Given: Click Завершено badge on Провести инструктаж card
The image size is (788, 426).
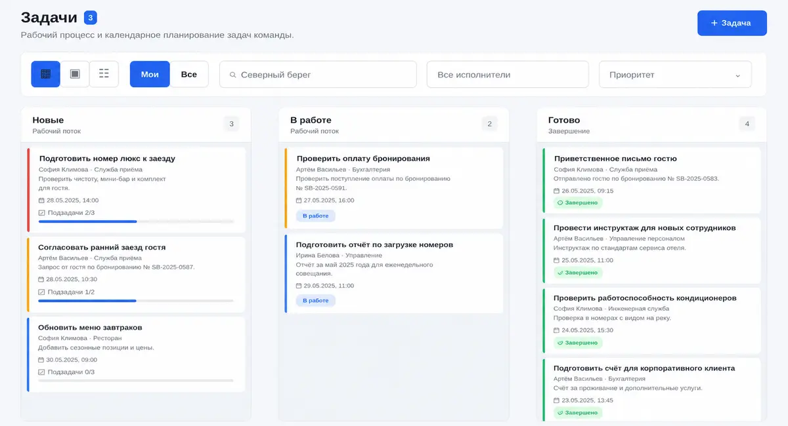Looking at the screenshot, I should [x=578, y=273].
